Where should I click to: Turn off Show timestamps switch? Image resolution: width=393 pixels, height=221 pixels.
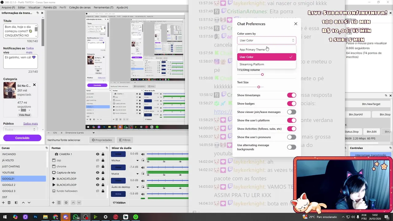click(x=291, y=95)
